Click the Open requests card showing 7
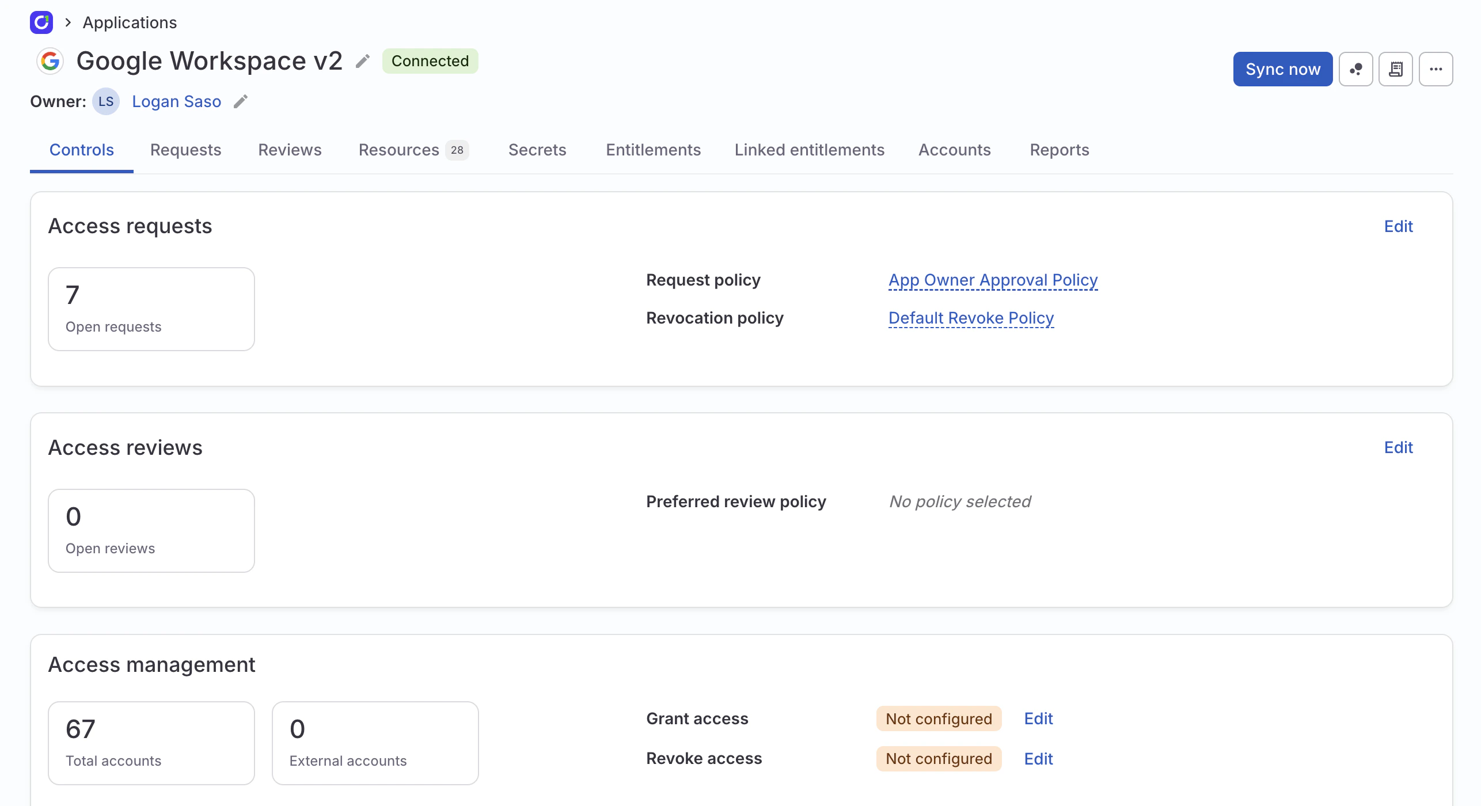The image size is (1481, 806). pos(151,309)
